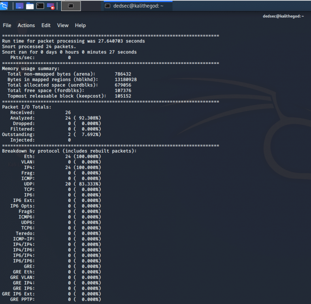Click the 'Memory usage summary' line
Screen dimensions: 311x304
(x=31, y=68)
